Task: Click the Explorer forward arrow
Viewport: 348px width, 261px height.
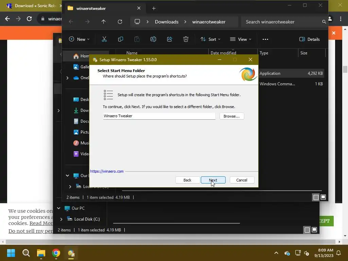Action: click(87, 22)
